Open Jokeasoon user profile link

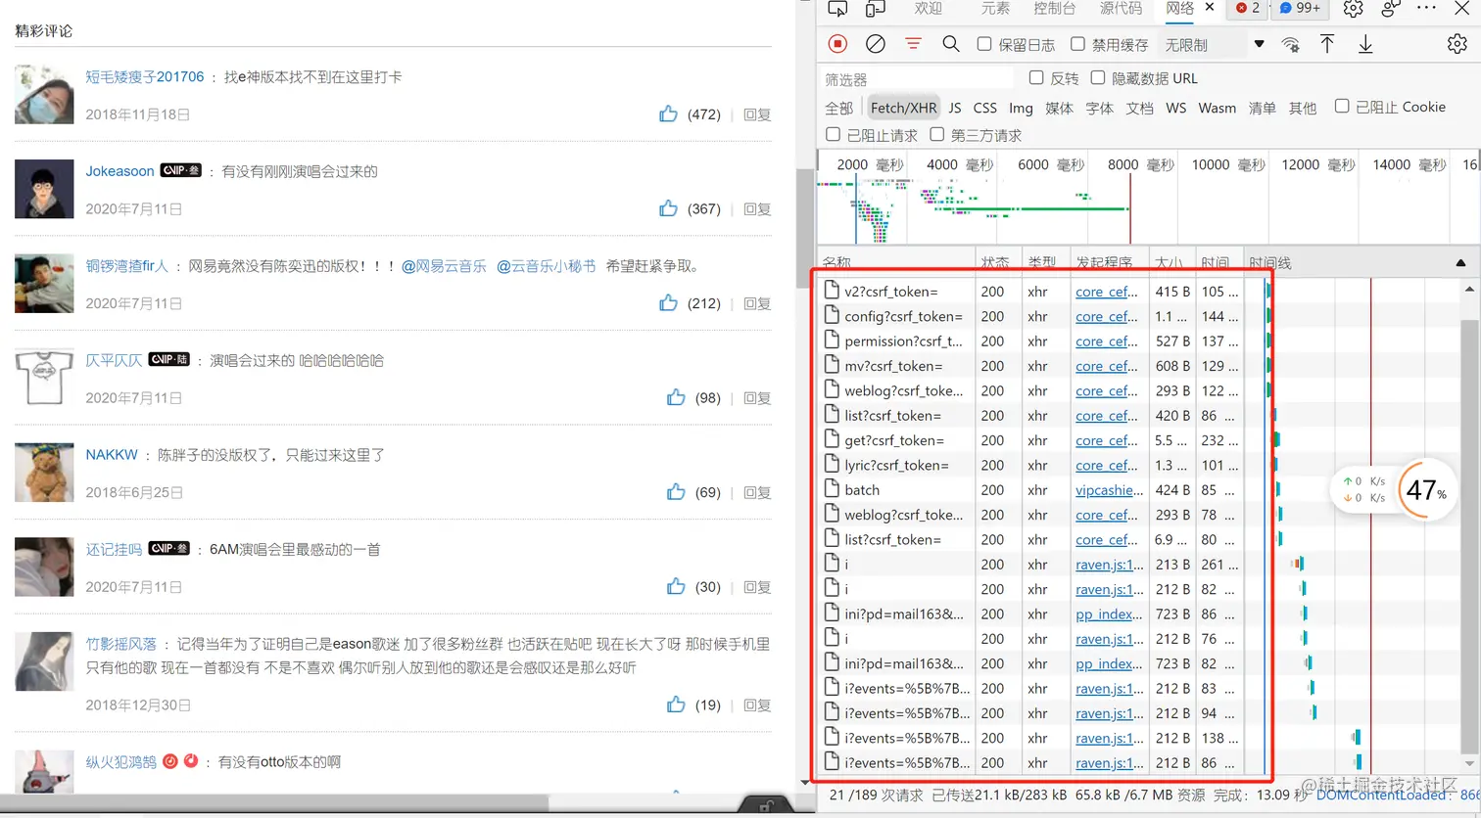point(119,171)
